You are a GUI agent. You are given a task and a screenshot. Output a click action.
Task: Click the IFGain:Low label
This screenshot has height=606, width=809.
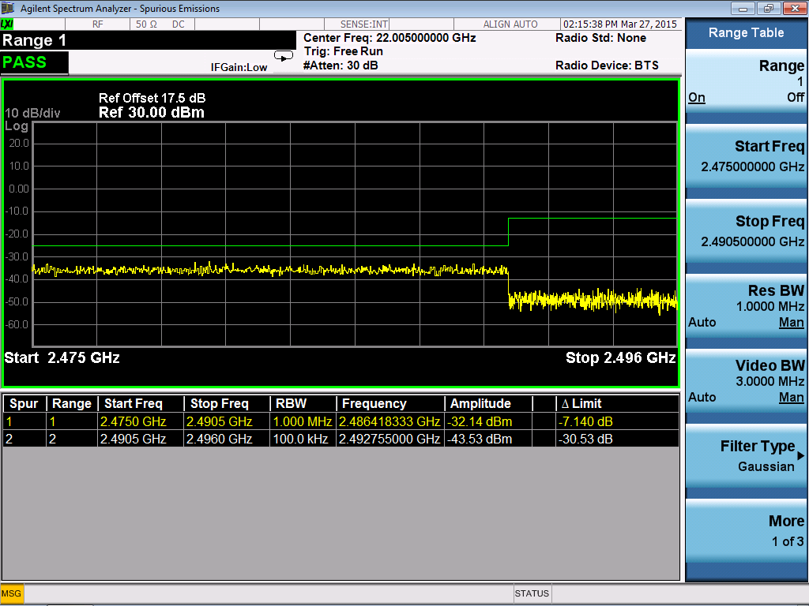pyautogui.click(x=239, y=67)
